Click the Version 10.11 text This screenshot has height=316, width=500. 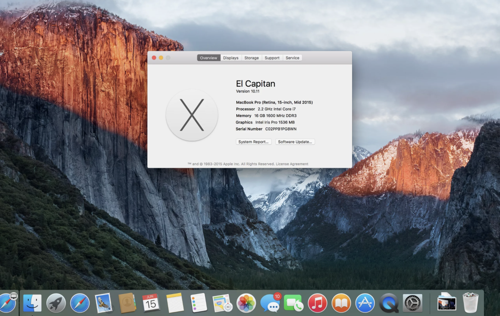[x=248, y=91]
